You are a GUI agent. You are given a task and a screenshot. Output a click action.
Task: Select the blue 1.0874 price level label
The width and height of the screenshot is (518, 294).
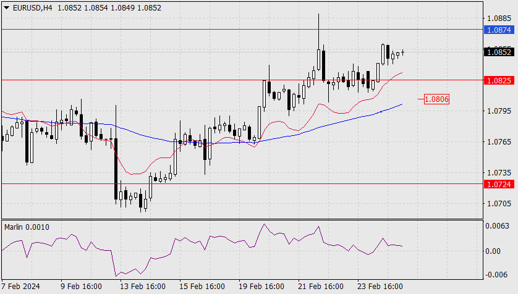pos(499,30)
